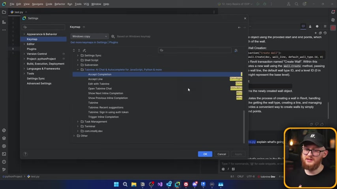
Task: Open the VCS menu
Action: pos(86,4)
